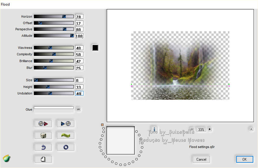
Task: Click the copy pages button
Action: 43,159
